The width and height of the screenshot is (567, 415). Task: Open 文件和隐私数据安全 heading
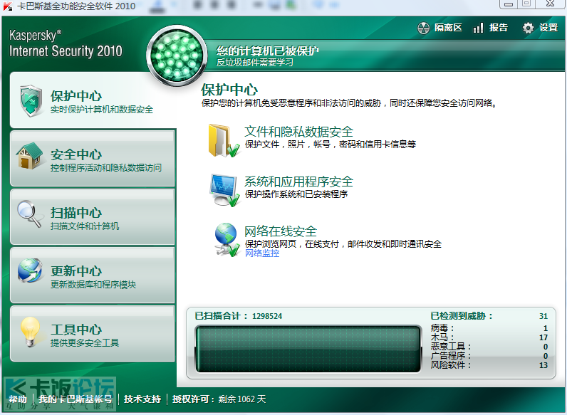(298, 132)
